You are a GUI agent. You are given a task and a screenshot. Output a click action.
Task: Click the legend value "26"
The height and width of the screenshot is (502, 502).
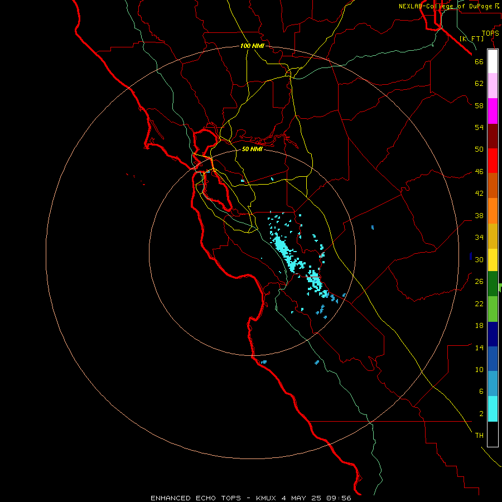point(479,282)
